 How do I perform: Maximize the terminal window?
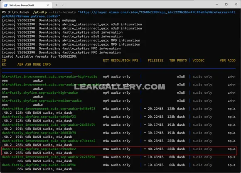(226, 4)
